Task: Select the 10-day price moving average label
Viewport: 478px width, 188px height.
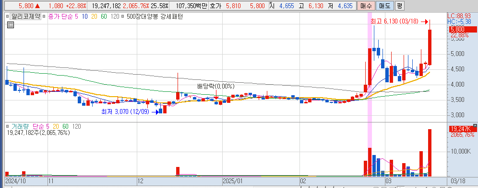Action: tap(85, 17)
